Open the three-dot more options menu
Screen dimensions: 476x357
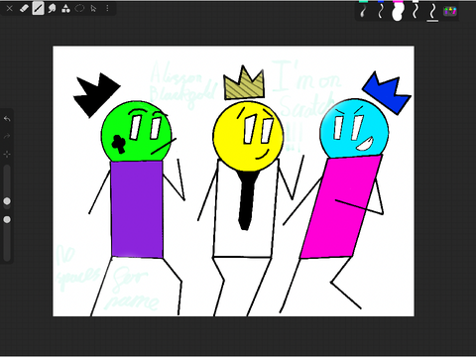pyautogui.click(x=107, y=8)
